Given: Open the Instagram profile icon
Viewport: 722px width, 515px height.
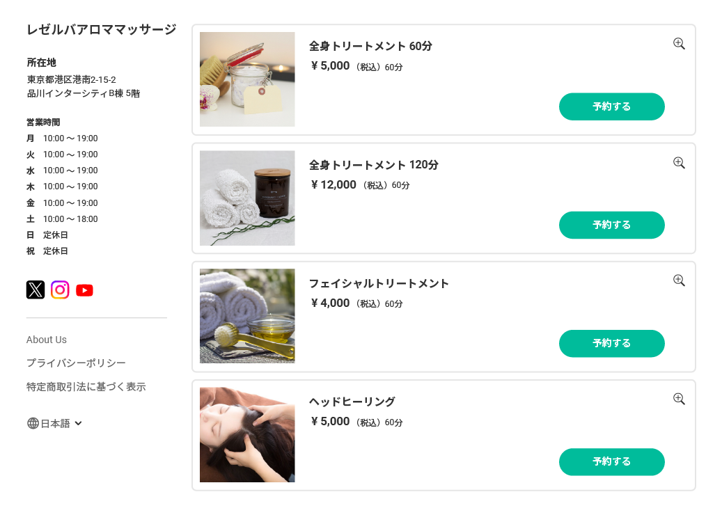Looking at the screenshot, I should 60,290.
